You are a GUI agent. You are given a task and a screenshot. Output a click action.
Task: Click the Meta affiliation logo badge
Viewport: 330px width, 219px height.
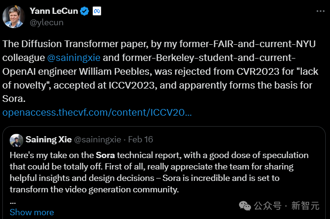coord(97,11)
